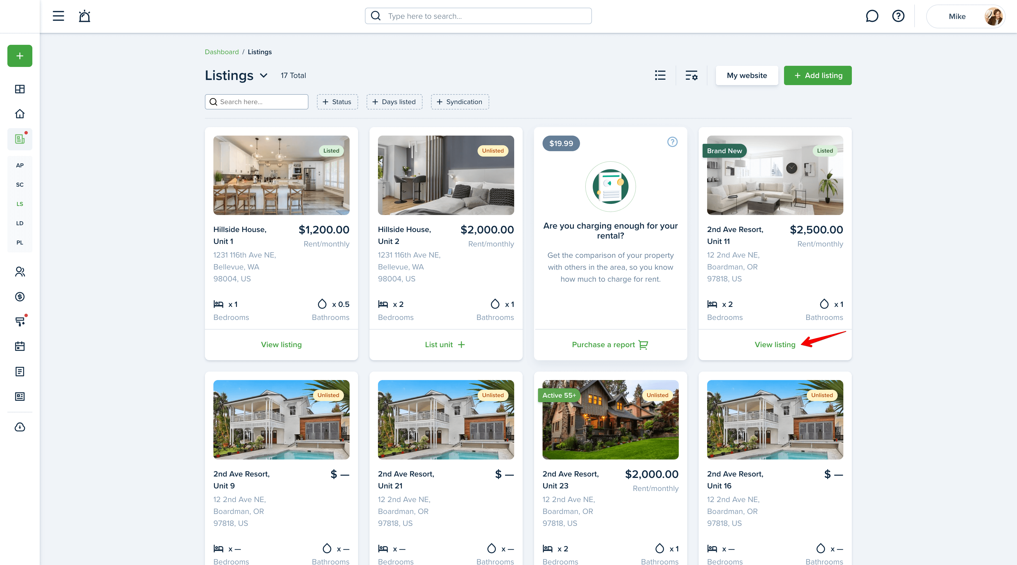Viewport: 1017px width, 565px height.
Task: Open 2nd Ave Resort Unit 23 photo
Action: (x=610, y=419)
